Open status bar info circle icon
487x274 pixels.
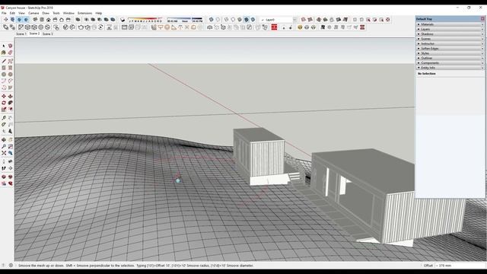(11, 266)
